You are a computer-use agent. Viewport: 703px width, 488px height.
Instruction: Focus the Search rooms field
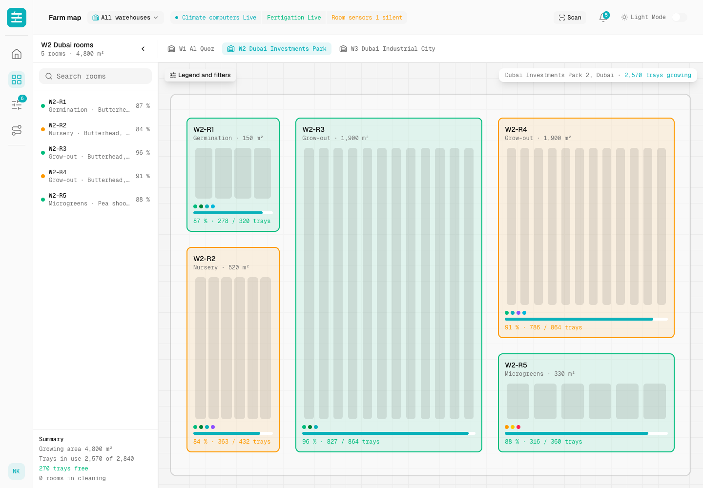[x=95, y=76]
